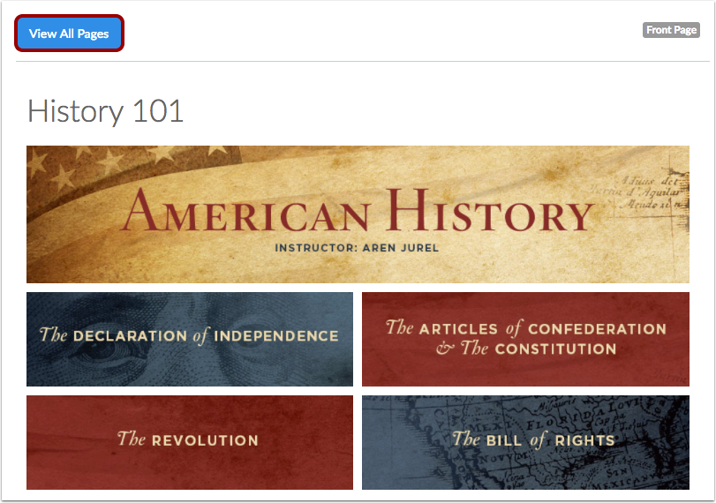Click the View All Pages button
716x503 pixels.
pos(69,34)
